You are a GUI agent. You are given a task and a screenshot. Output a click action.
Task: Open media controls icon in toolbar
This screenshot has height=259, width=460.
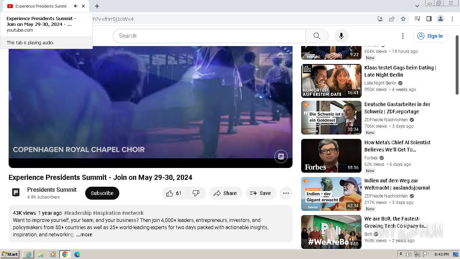pos(417,19)
